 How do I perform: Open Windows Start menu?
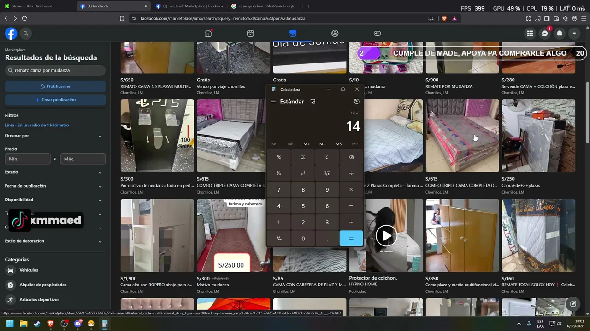coord(10,324)
